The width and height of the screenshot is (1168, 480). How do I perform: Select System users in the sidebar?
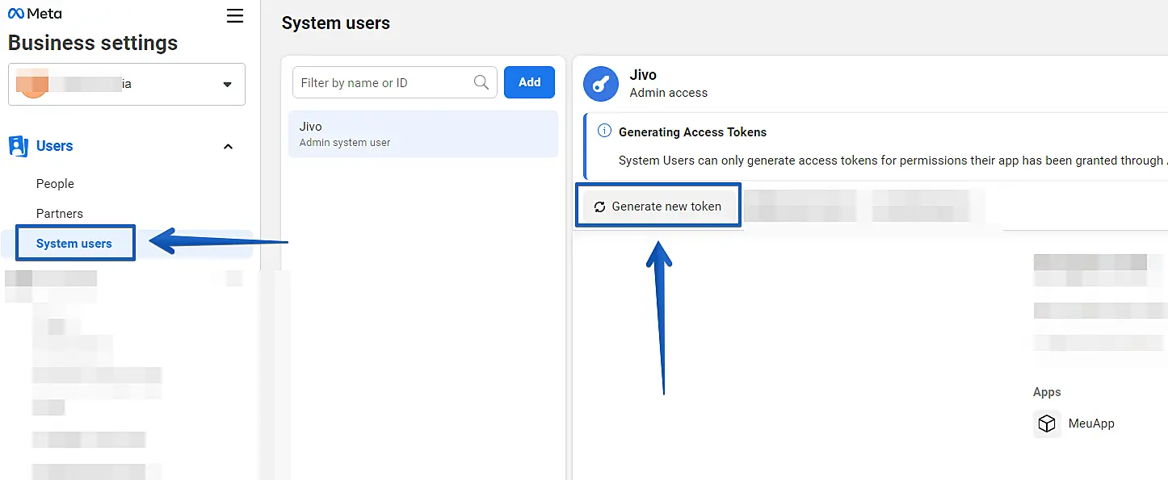tap(74, 244)
